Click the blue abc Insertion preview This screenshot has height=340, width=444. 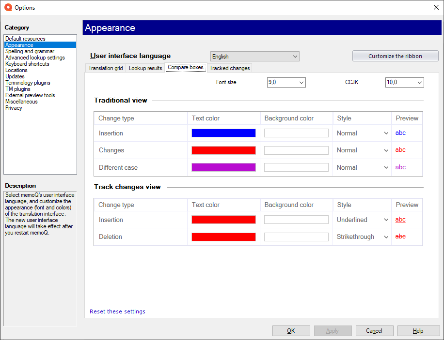tap(400, 133)
